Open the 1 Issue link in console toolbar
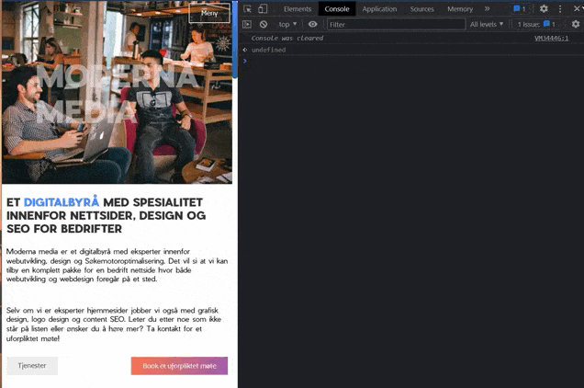584x388 pixels. coord(536,24)
